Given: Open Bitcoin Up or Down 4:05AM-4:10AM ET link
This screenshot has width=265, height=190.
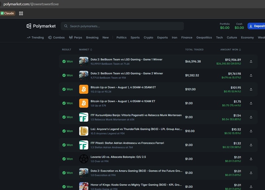Looking at the screenshot, I should coord(123,101).
